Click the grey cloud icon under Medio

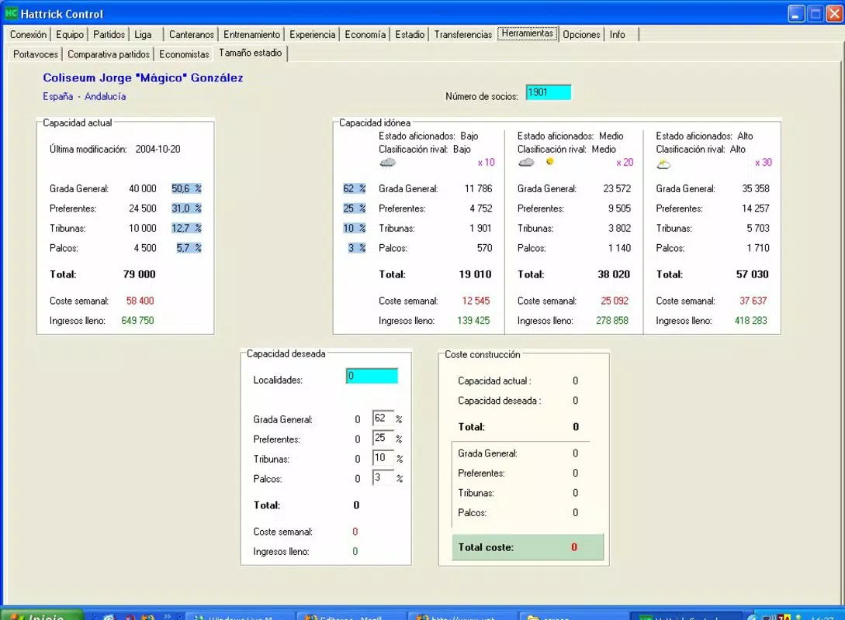click(526, 162)
